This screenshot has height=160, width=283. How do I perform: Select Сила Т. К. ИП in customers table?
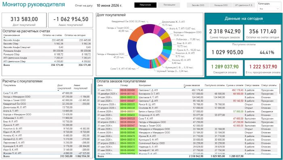tap(46, 93)
